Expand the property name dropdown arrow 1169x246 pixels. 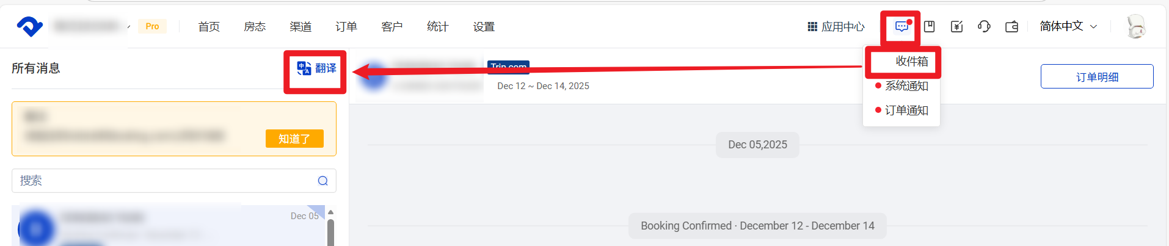128,27
